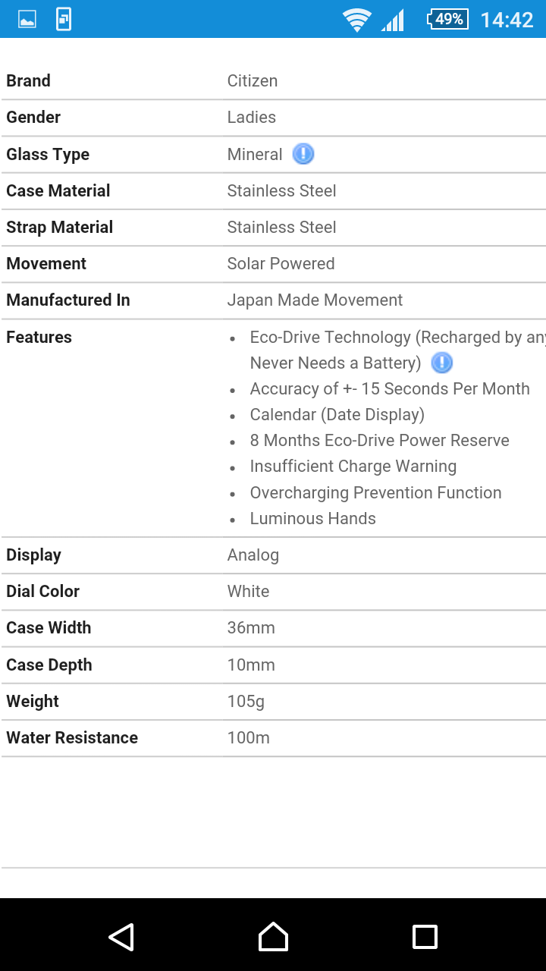Tap the 14:42 clock in status bar
546x971 pixels.
507,20
